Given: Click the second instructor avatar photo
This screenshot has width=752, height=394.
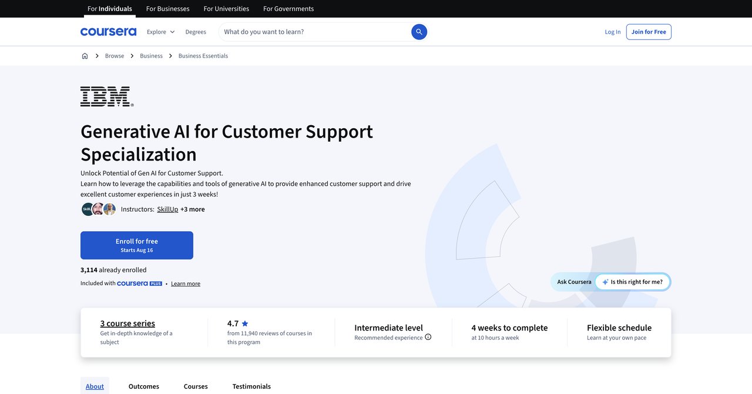Looking at the screenshot, I should click(99, 209).
